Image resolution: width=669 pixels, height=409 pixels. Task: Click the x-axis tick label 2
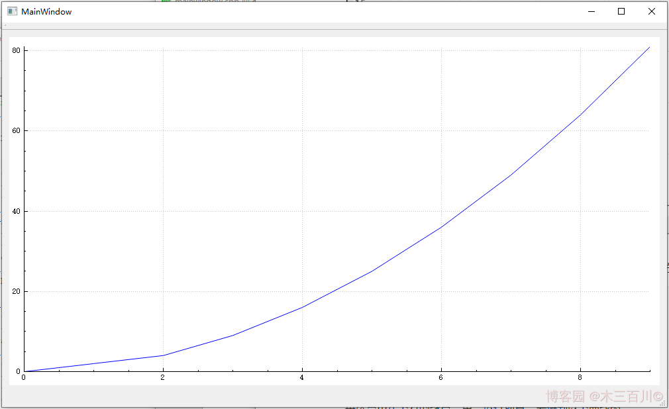click(x=163, y=378)
